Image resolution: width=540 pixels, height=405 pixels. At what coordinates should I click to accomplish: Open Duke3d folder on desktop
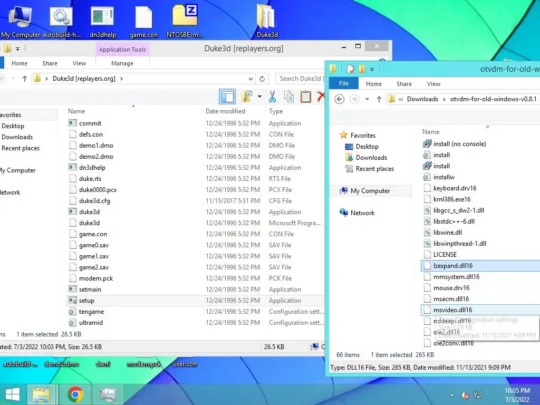click(x=267, y=21)
